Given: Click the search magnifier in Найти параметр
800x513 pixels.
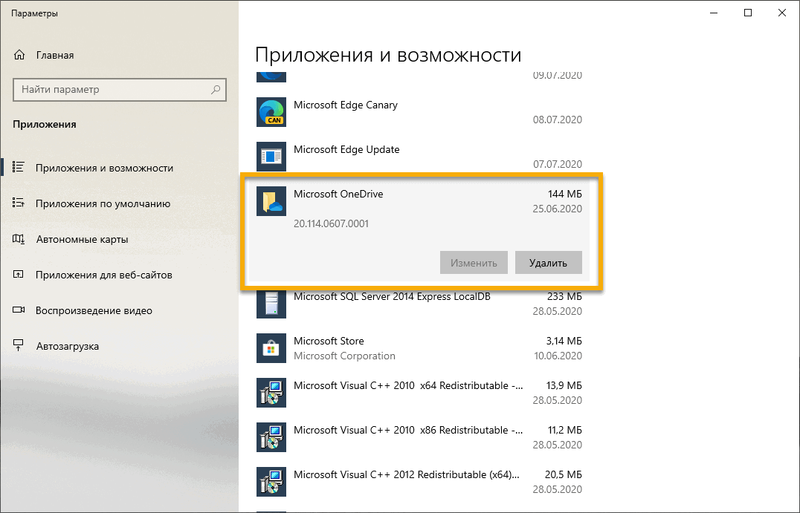Looking at the screenshot, I should 215,89.
